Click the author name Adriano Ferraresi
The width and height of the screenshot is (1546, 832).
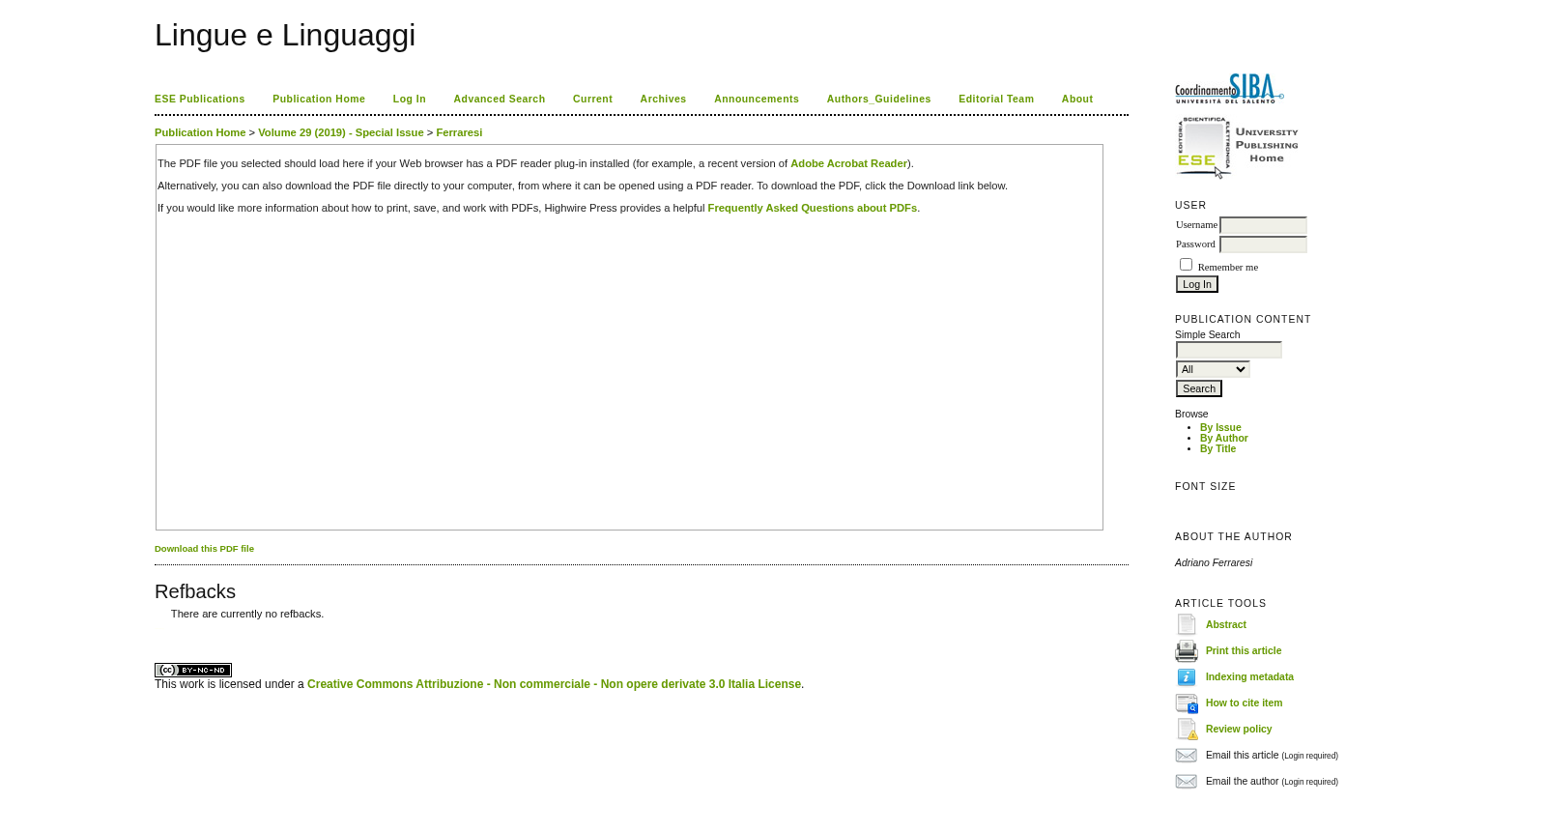tap(1214, 562)
